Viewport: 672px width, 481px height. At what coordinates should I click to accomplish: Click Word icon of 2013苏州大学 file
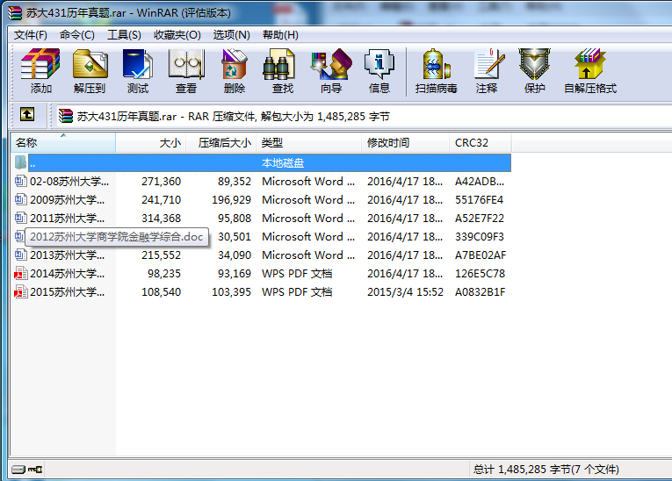pos(20,255)
